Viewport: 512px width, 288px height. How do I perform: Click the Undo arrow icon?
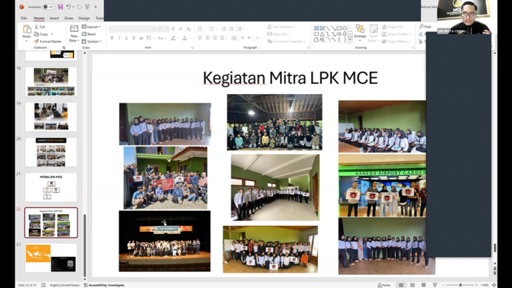[68, 7]
